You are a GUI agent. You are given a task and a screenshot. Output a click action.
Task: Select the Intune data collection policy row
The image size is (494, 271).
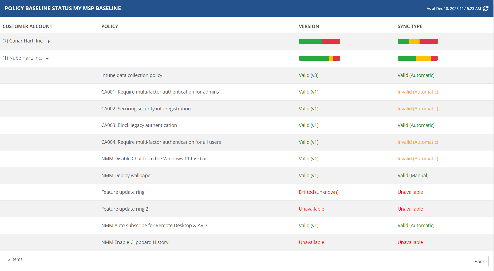(132, 75)
